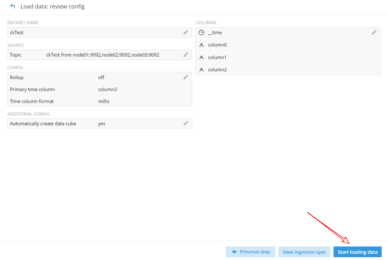Start loading data
This screenshot has height=260, width=388.
point(357,252)
